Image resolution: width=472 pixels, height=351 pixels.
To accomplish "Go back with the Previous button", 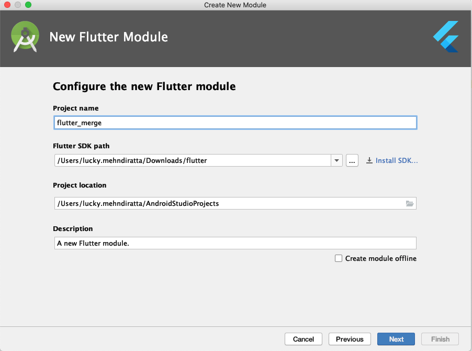I will 350,339.
